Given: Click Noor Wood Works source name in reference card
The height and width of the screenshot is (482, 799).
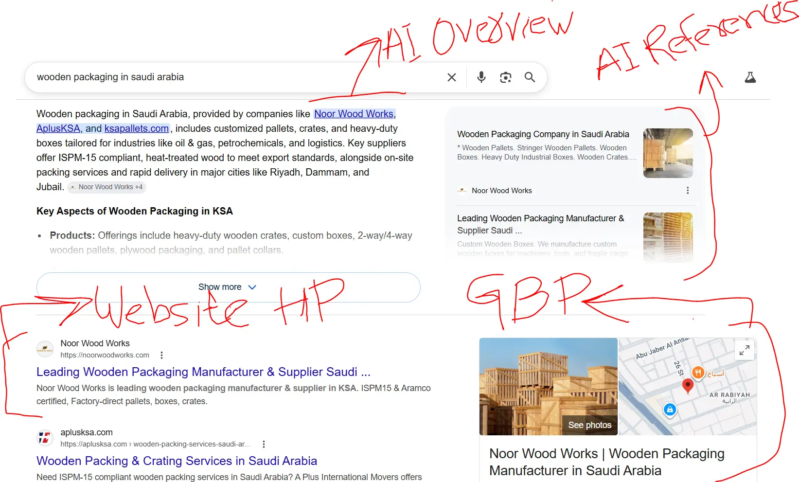Looking at the screenshot, I should pyautogui.click(x=502, y=191).
